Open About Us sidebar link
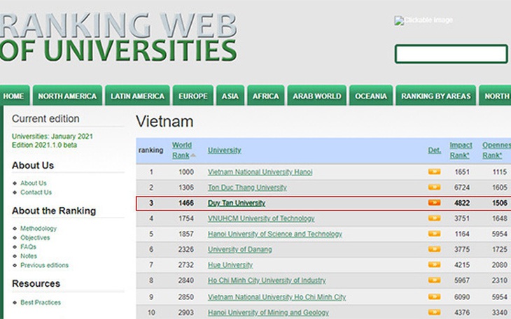511x319 pixels. click(34, 183)
